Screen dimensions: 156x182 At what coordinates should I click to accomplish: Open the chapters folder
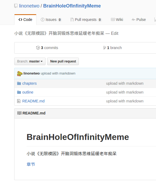[x=29, y=83]
